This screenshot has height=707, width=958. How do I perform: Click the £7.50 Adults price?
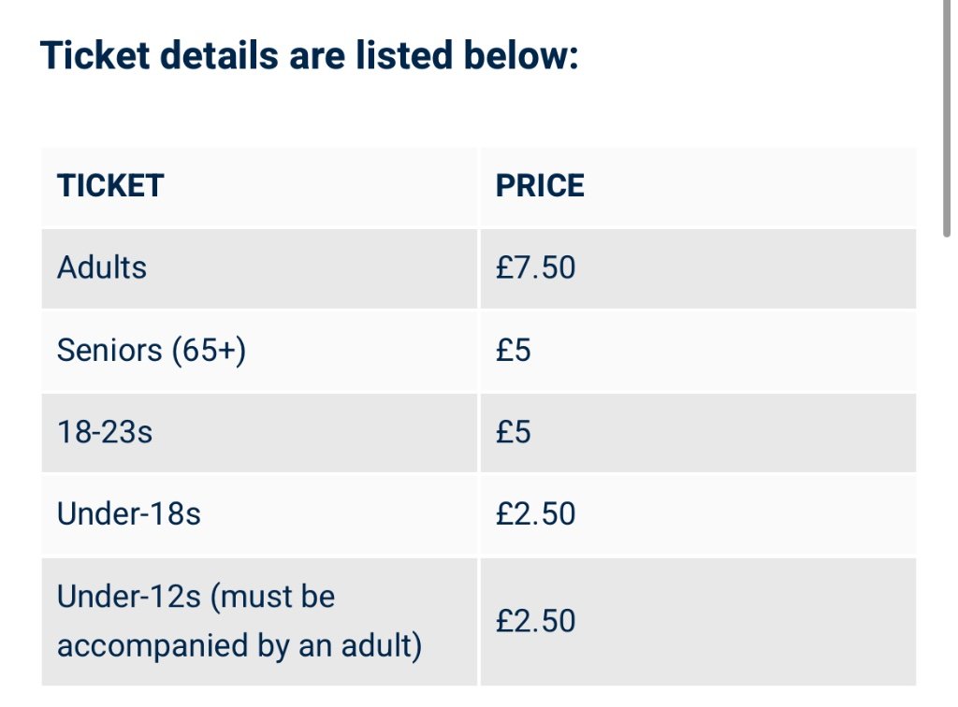pos(536,268)
